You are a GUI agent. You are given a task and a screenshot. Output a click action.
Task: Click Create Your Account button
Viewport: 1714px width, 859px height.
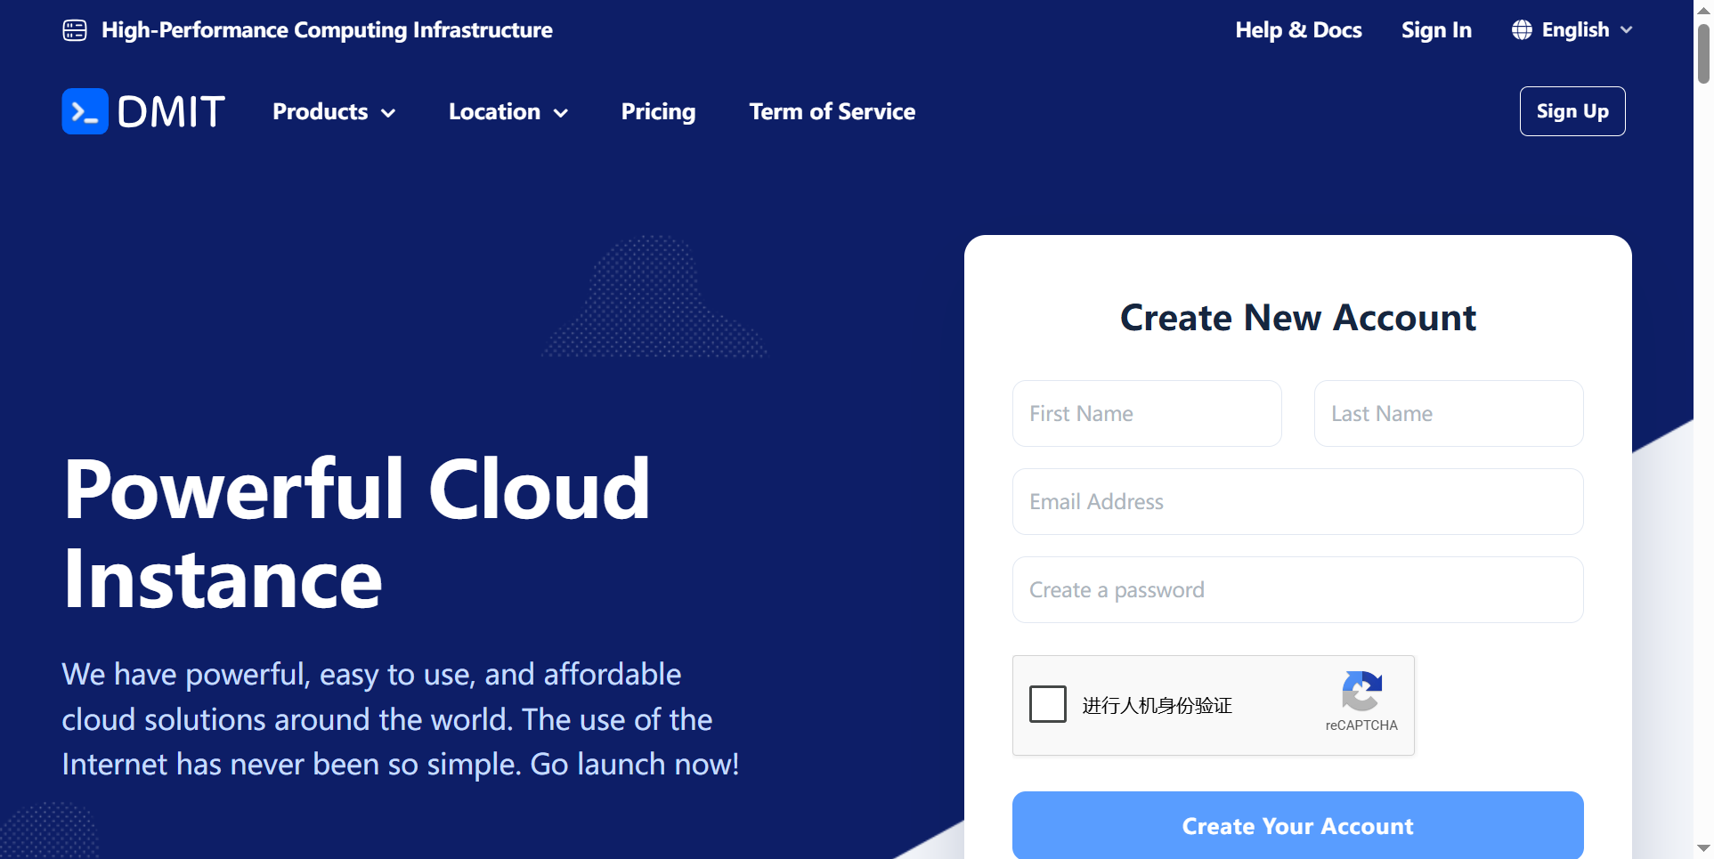tap(1297, 825)
